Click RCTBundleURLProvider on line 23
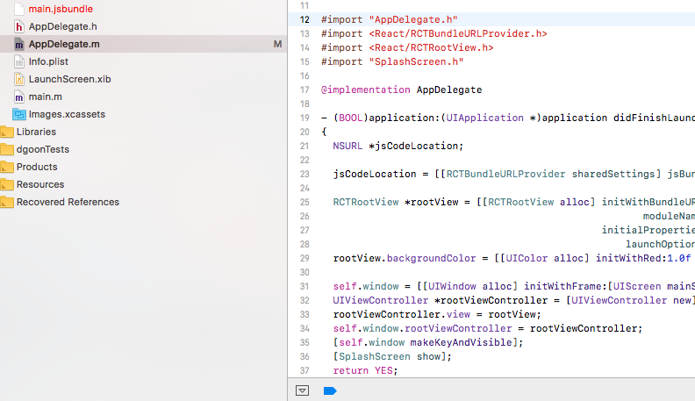This screenshot has width=695, height=401. pos(505,174)
